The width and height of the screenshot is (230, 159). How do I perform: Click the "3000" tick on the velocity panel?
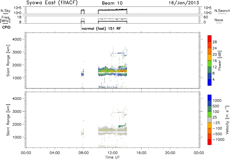[x=17, y=111]
